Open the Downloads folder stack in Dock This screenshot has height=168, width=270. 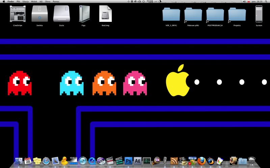tap(243, 161)
